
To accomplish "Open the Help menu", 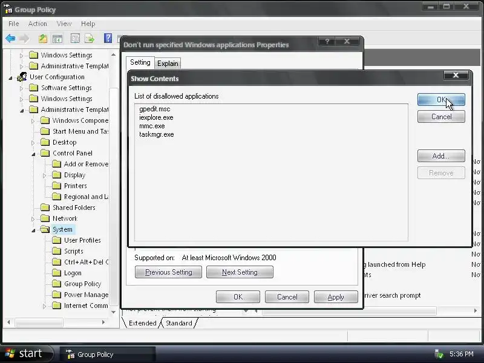I will pyautogui.click(x=88, y=24).
